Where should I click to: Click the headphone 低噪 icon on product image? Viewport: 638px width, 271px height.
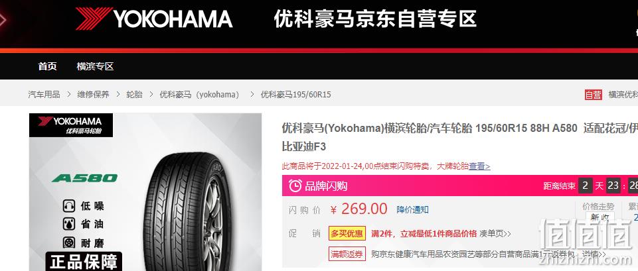pos(69,206)
